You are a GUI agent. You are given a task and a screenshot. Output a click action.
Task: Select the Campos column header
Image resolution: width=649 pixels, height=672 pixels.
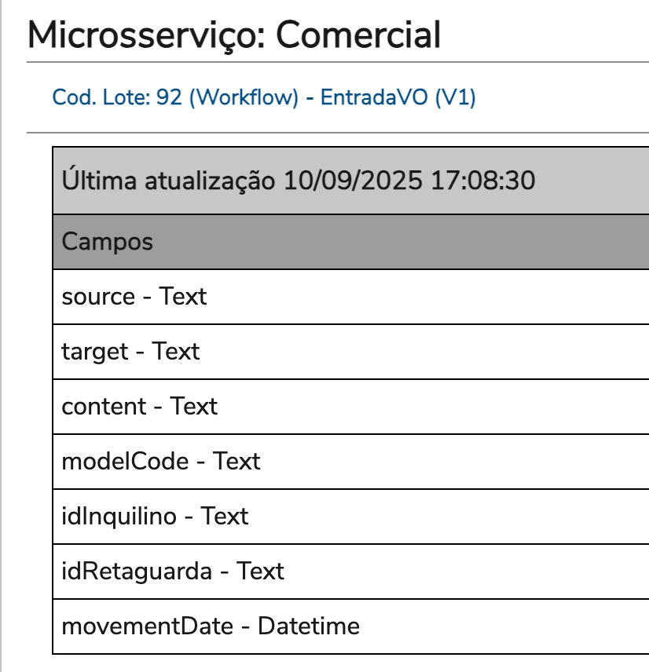(108, 241)
